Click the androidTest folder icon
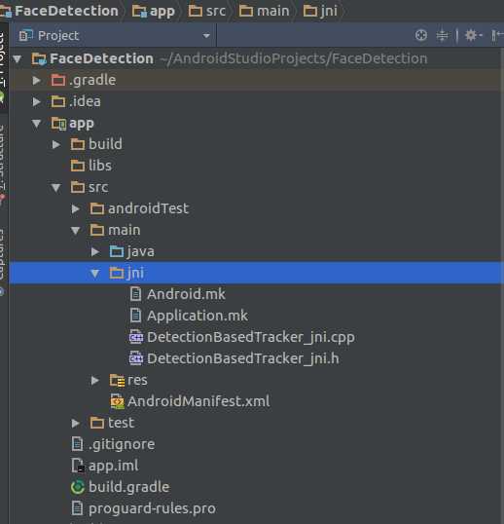 (97, 208)
